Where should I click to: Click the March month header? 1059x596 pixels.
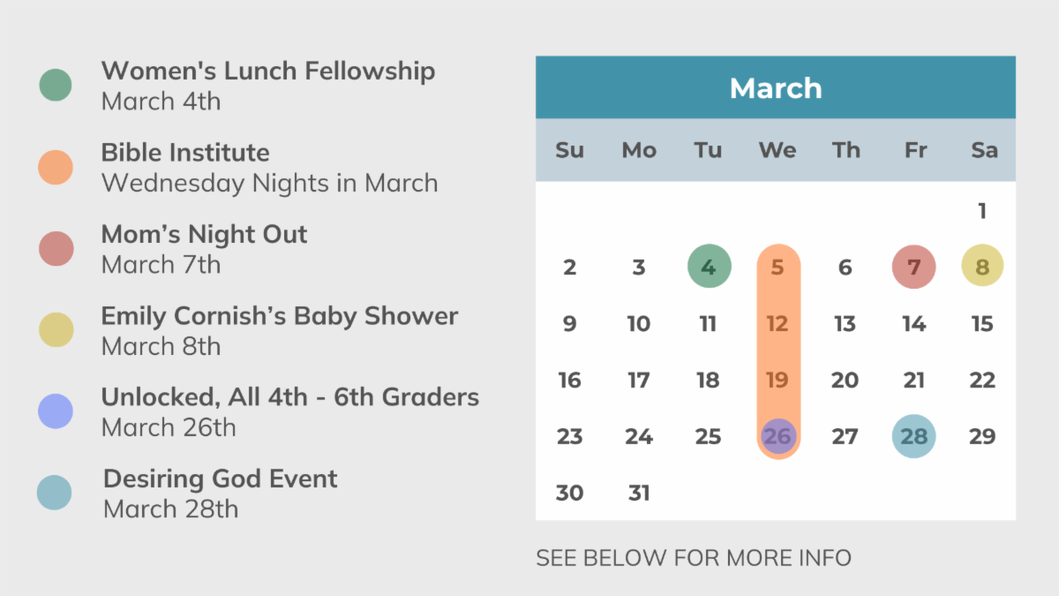tap(776, 88)
